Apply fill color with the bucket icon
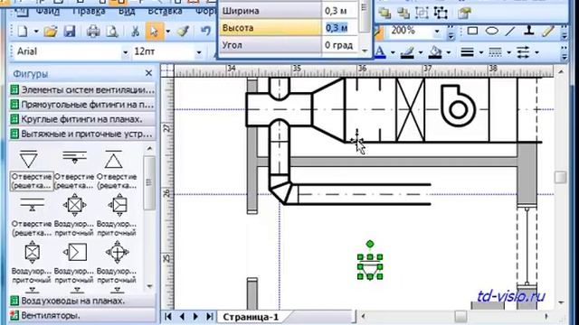Image resolution: width=579 pixels, height=325 pixels. (x=435, y=52)
